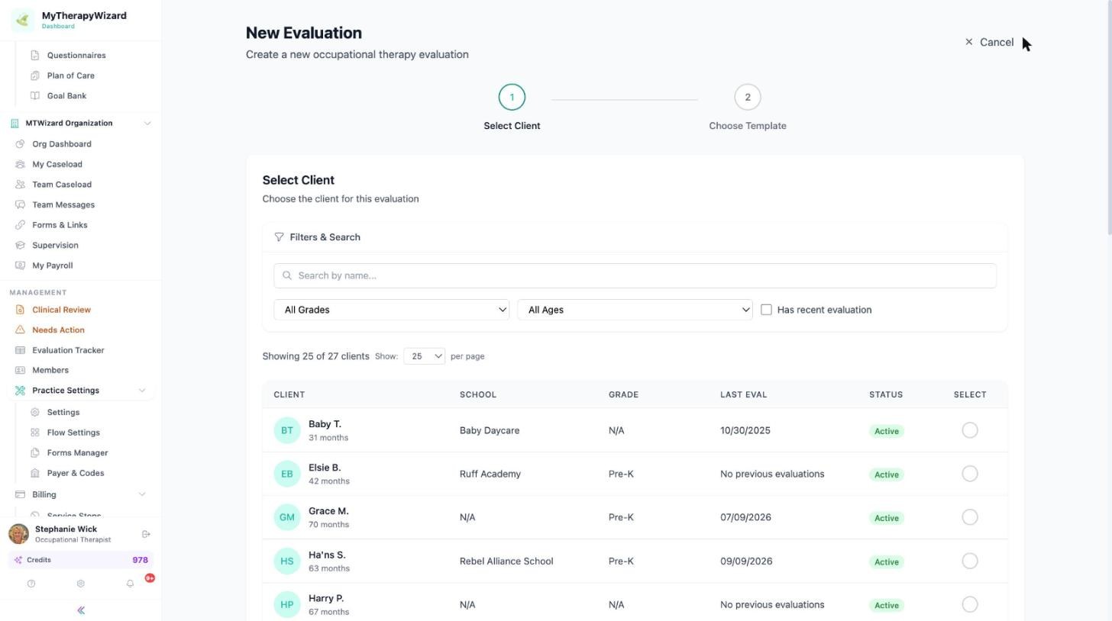Enable Has recent evaluation checkbox
The width and height of the screenshot is (1112, 621).
(x=766, y=310)
